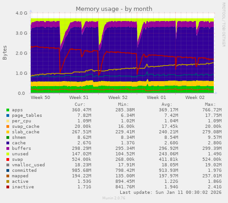This screenshot has width=228, height=203.
Task: Click the 'shmem' legend label
Action: point(19,137)
